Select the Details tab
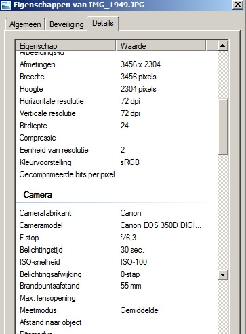 click(x=103, y=23)
